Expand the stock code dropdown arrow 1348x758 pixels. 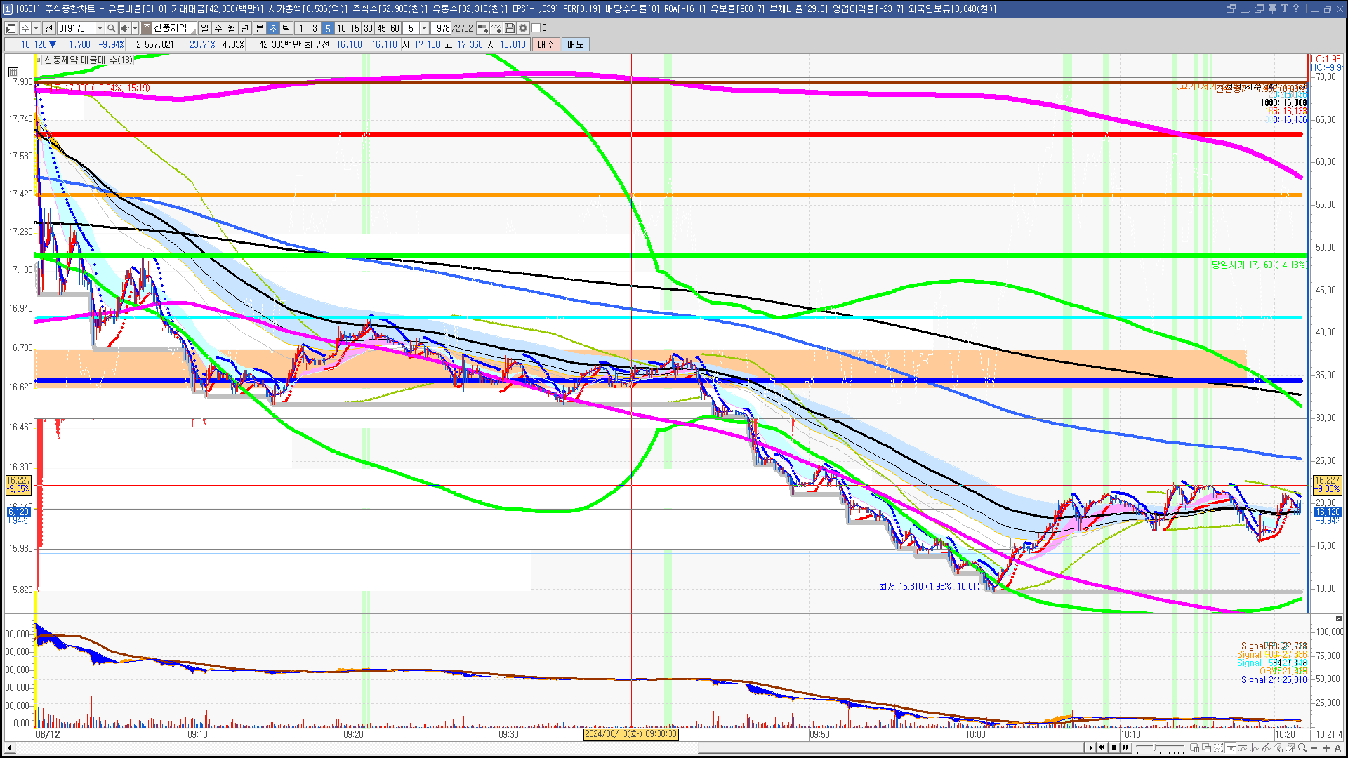(x=100, y=28)
